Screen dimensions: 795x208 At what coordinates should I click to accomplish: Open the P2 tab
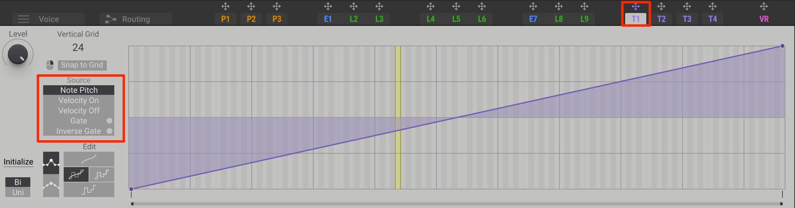[x=251, y=19]
